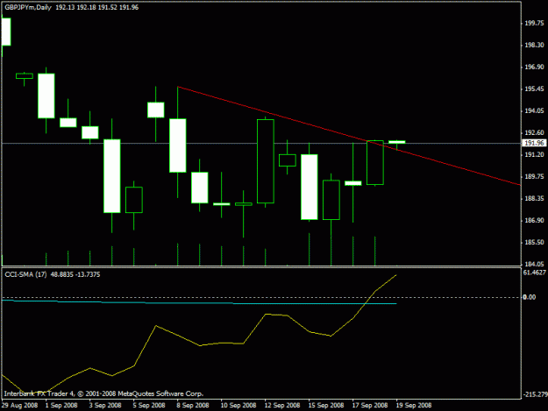Click the 196.90 price axis label
The width and height of the screenshot is (548, 411).
(534, 67)
